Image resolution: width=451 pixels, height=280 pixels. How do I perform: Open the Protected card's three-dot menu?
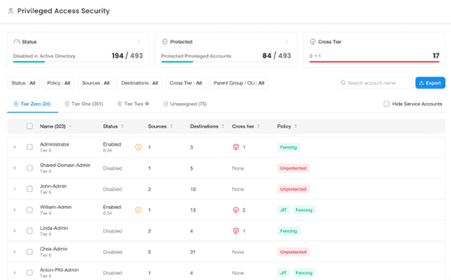(x=287, y=42)
